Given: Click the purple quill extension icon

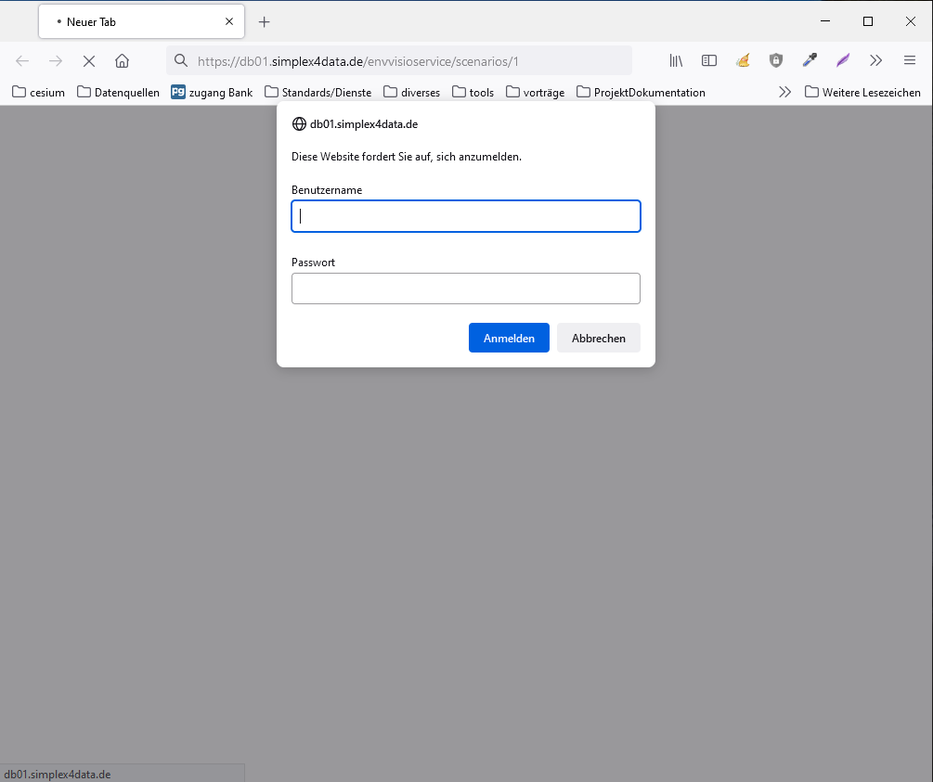Looking at the screenshot, I should [842, 60].
